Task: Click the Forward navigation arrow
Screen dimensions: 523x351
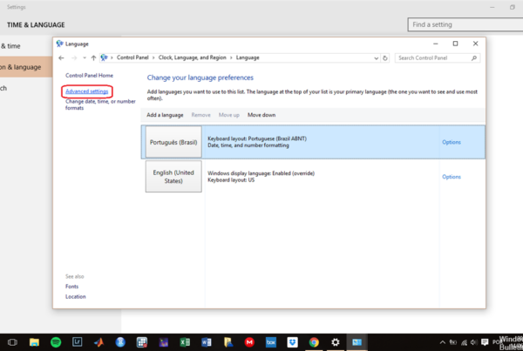Action: click(74, 57)
